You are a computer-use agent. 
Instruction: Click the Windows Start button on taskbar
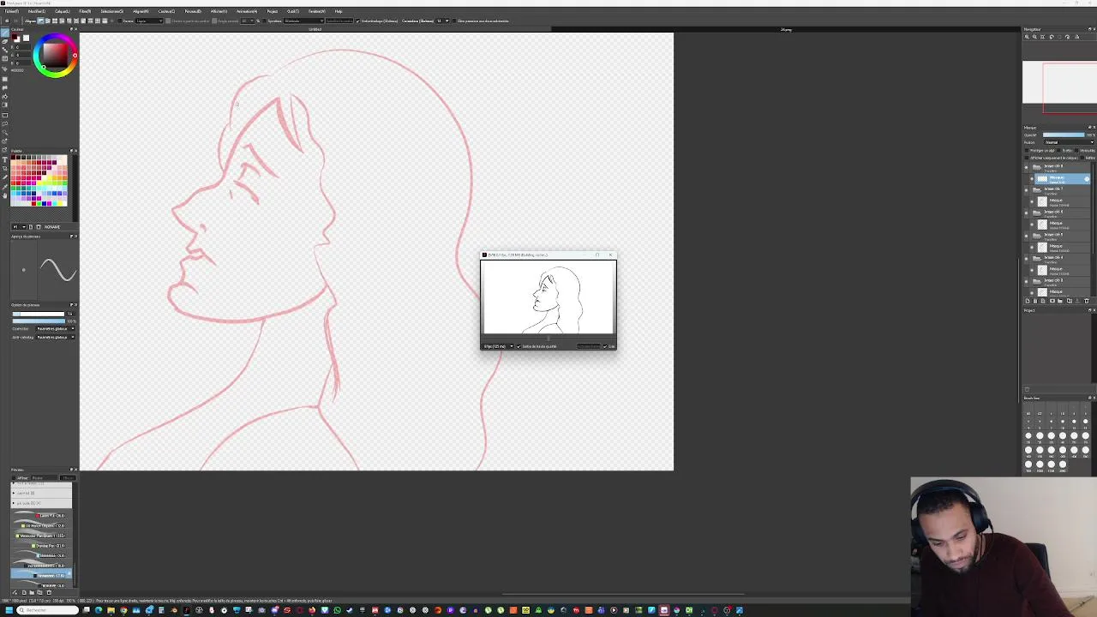pyautogui.click(x=9, y=610)
